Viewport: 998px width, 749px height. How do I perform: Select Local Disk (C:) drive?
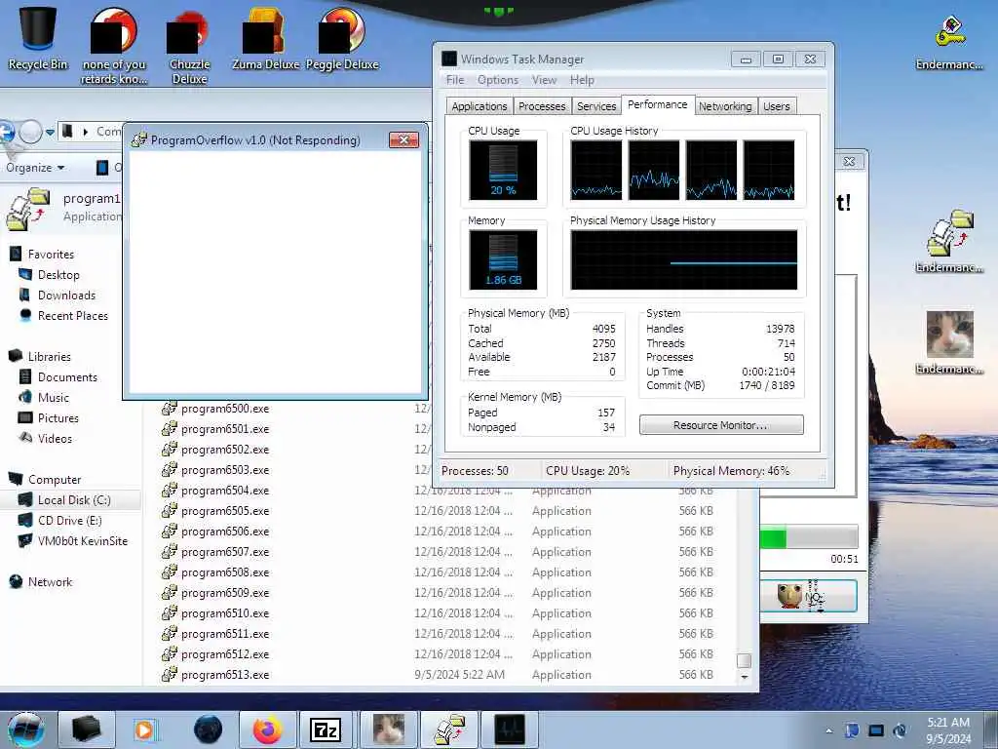pyautogui.click(x=74, y=500)
